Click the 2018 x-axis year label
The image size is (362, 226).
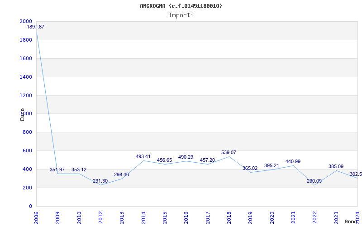[x=229, y=217]
